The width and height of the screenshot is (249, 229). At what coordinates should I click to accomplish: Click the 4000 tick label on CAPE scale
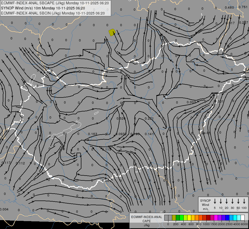tap(237, 224)
